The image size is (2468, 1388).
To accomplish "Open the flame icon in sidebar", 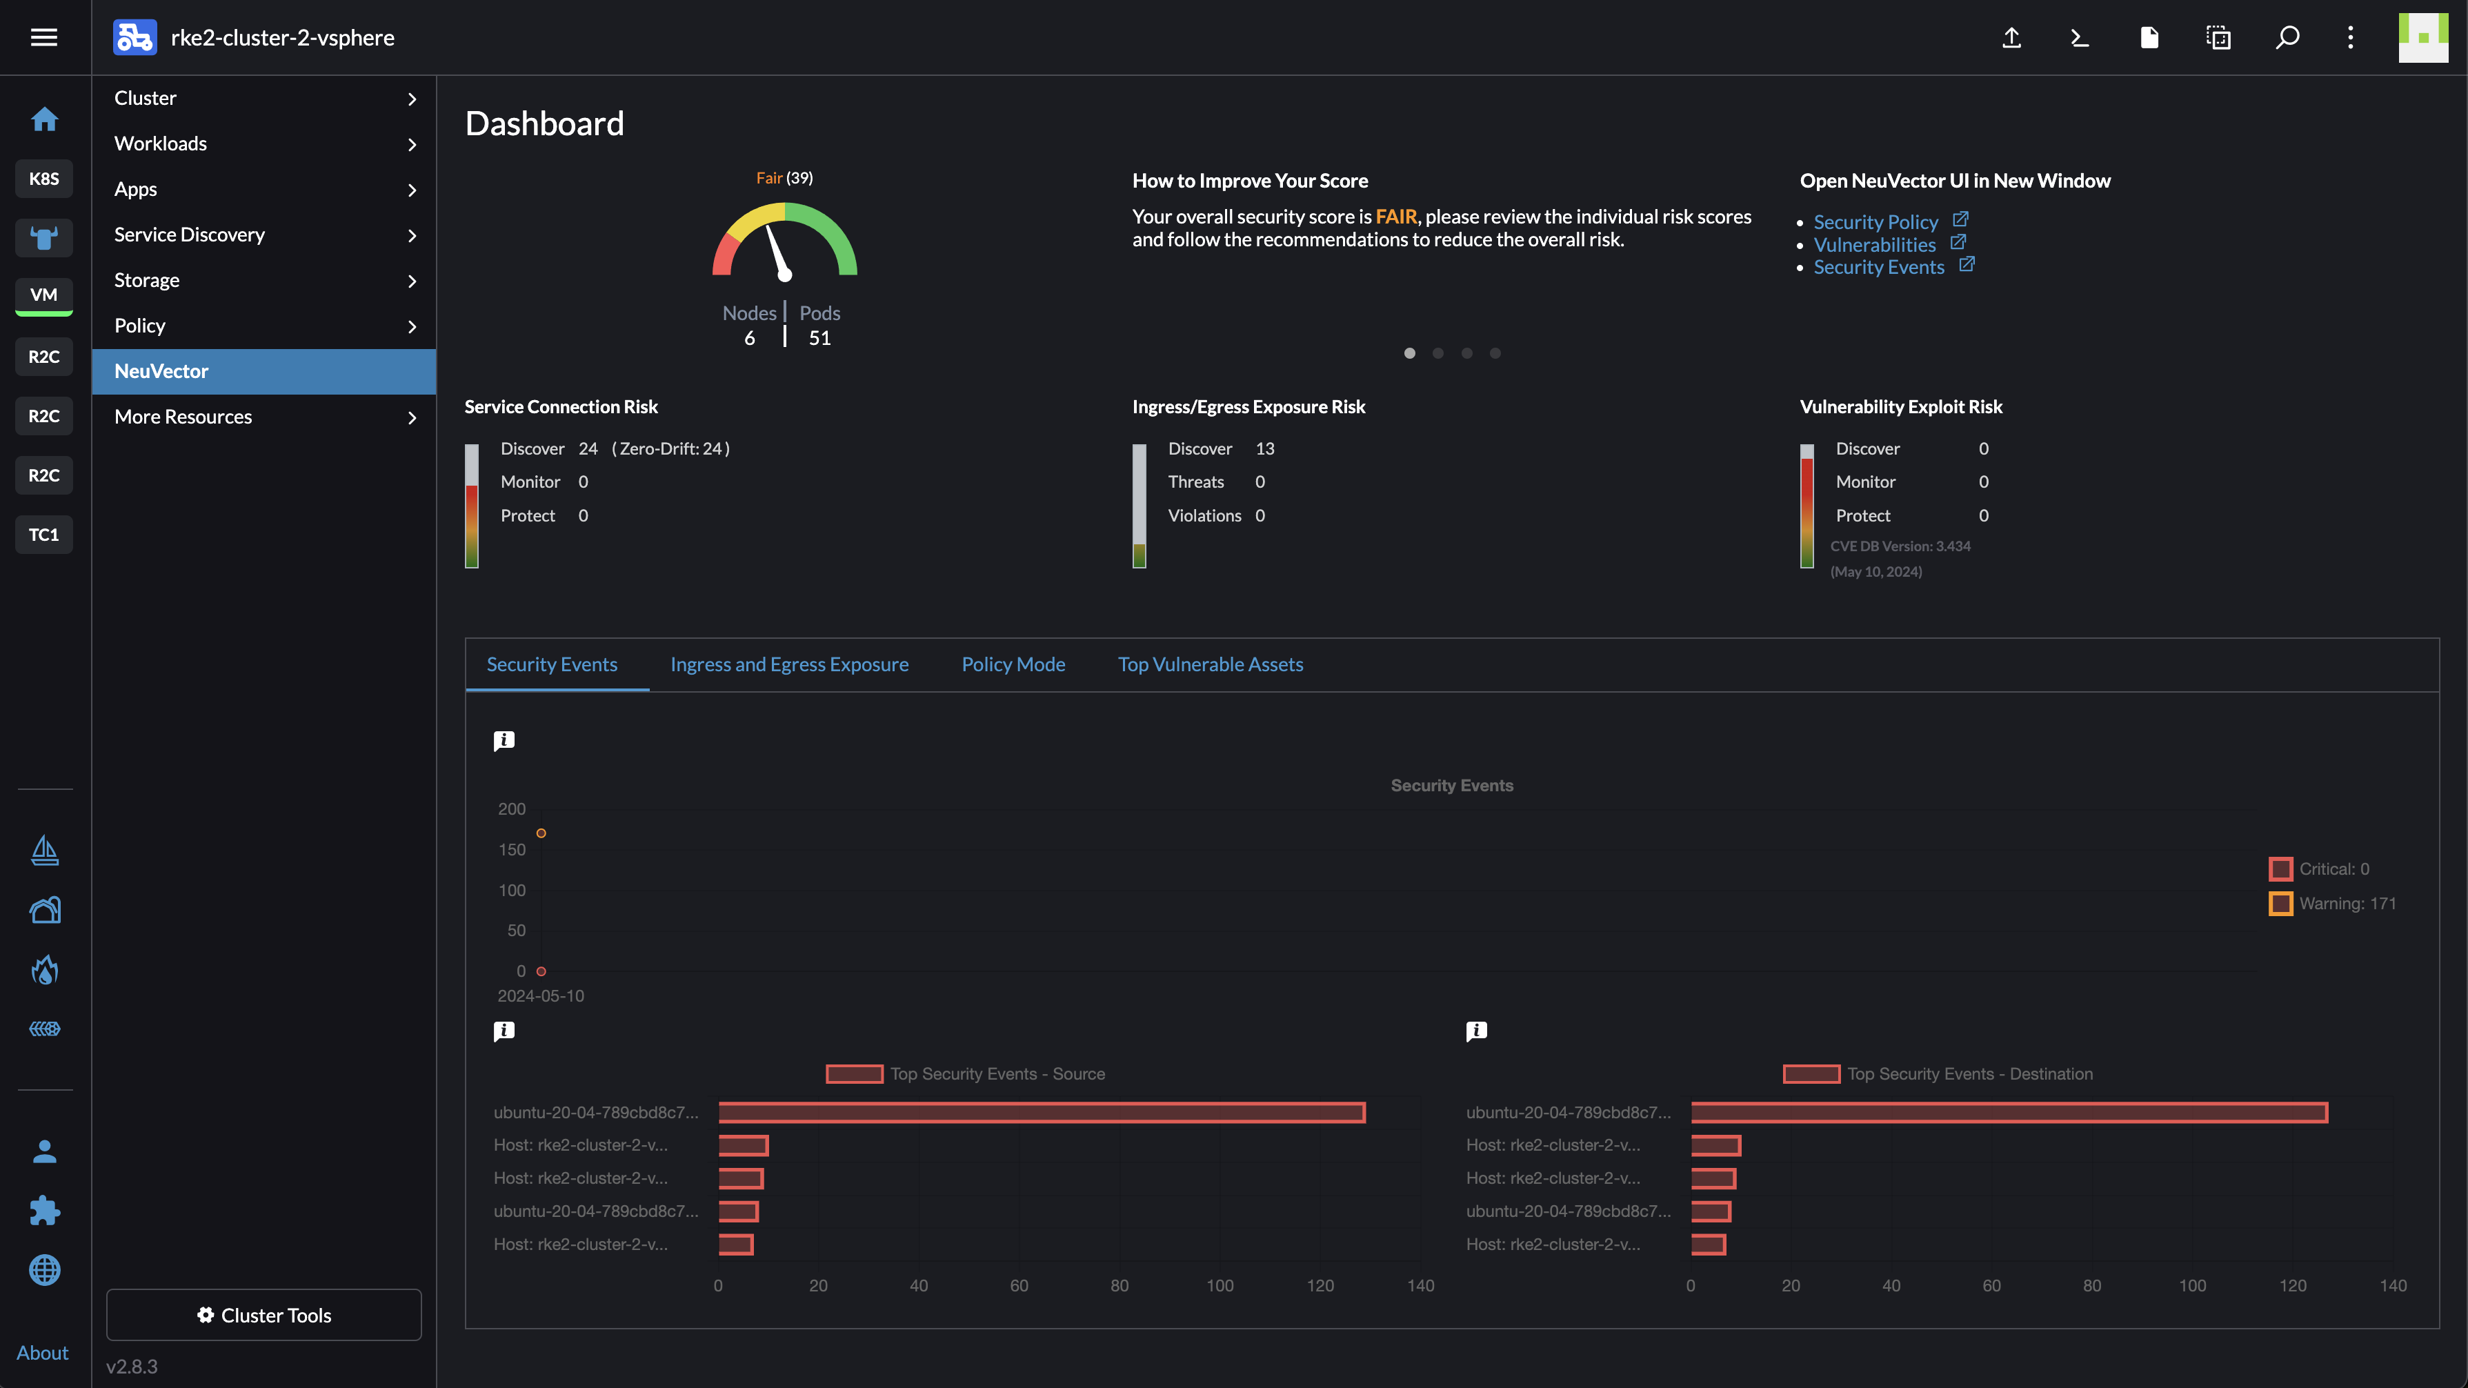I will (x=44, y=969).
